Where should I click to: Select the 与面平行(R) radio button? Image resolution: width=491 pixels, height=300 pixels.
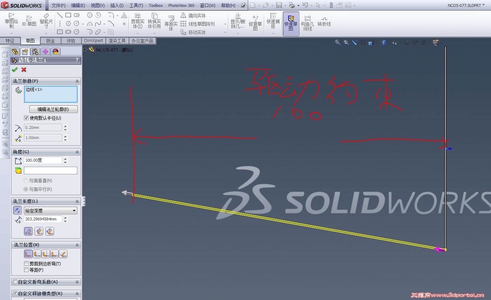pyautogui.click(x=26, y=189)
